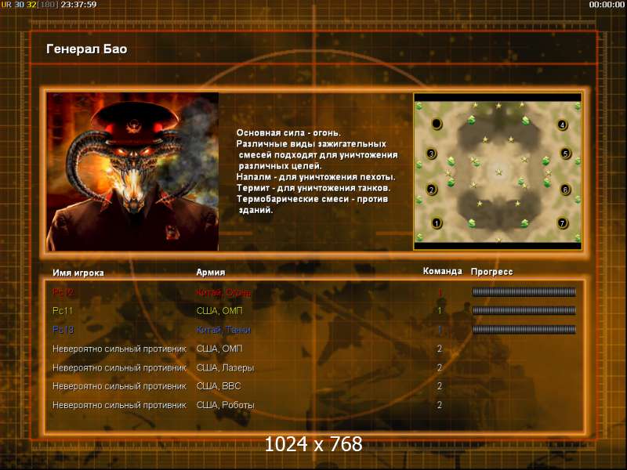Click team number 2 in the Роботы row
Image resolution: width=627 pixels, height=470 pixels.
tap(440, 405)
